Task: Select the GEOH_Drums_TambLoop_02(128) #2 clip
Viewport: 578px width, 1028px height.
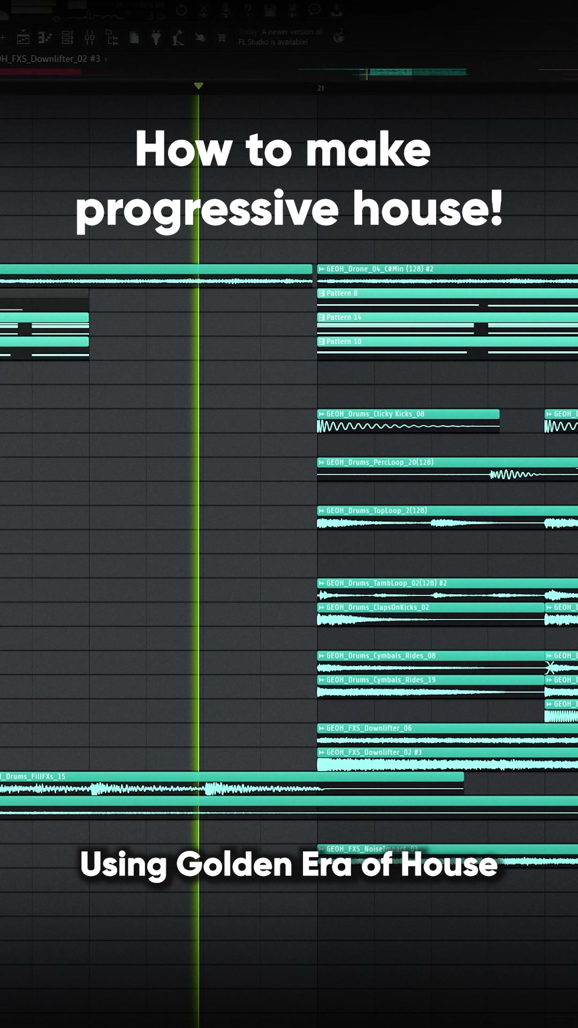Action: pos(447,589)
